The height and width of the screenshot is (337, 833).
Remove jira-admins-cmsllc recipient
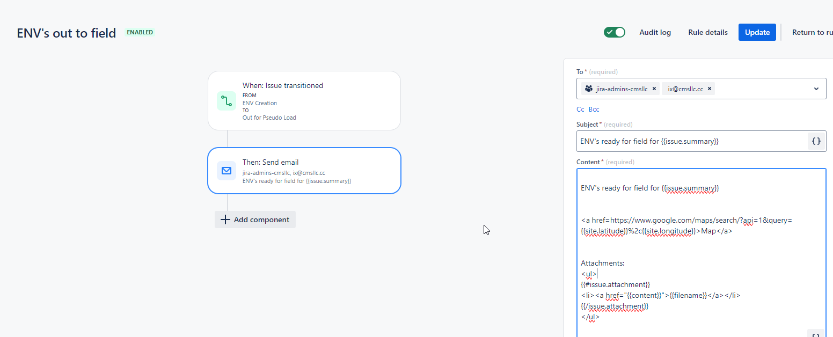654,89
